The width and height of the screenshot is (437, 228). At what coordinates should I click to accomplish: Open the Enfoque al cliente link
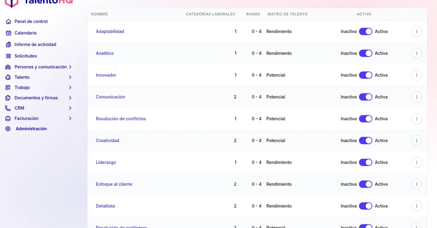pos(114,184)
